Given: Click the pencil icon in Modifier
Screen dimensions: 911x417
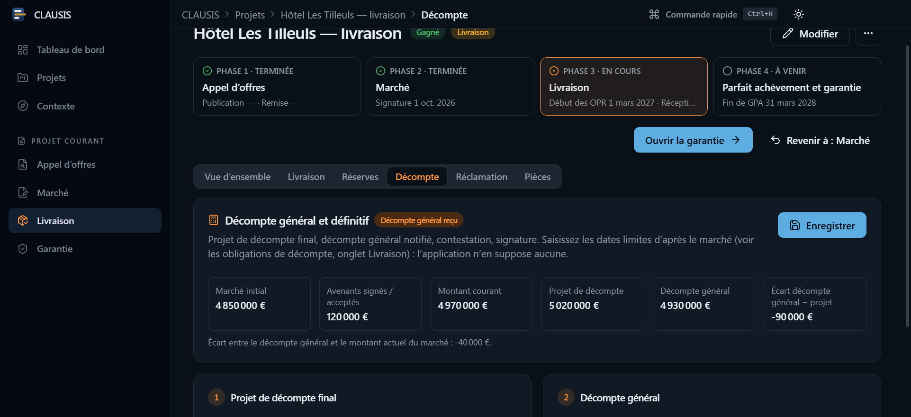Looking at the screenshot, I should click(x=787, y=34).
